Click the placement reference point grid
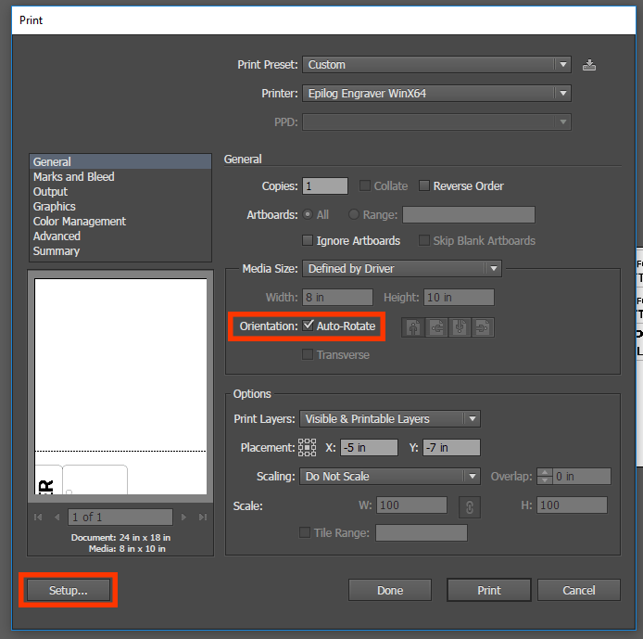This screenshot has height=639, width=643. [307, 448]
